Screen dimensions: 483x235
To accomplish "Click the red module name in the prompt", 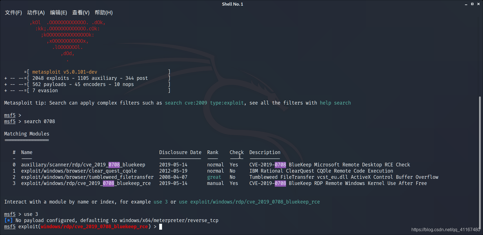I will [94, 227].
